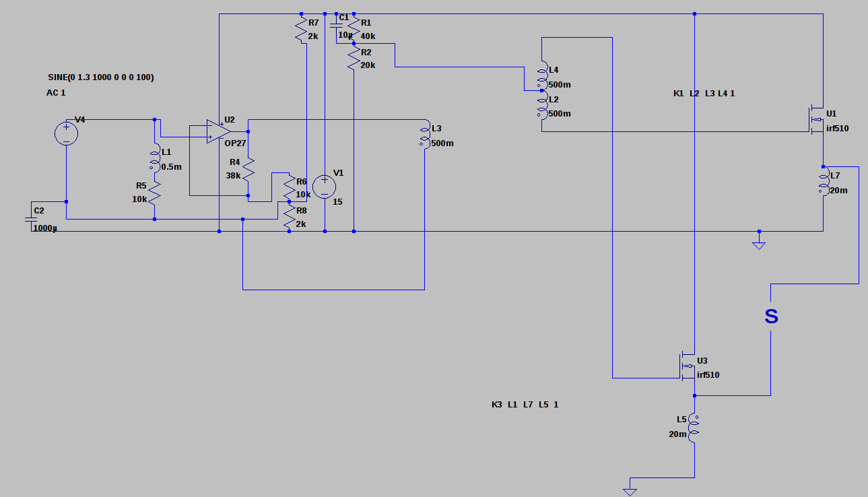Select resistor R1 symbol
Image resolution: width=868 pixels, height=497 pixels.
[354, 28]
